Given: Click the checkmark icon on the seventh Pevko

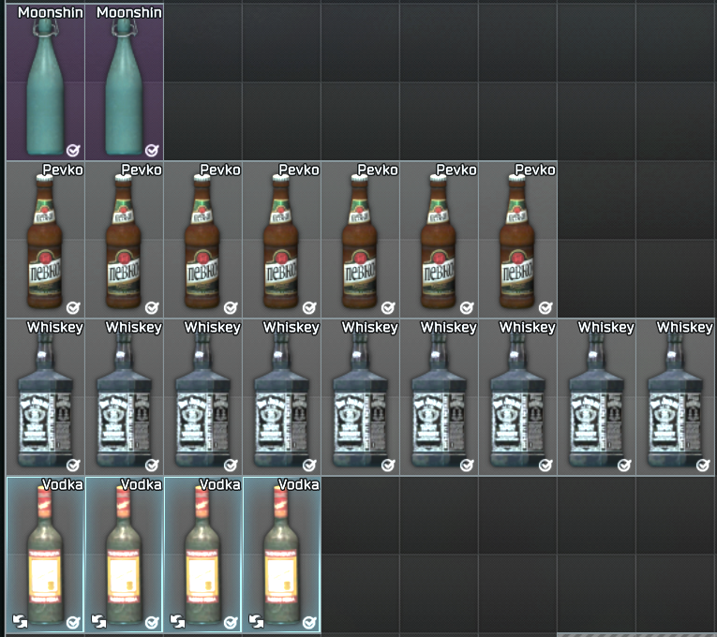Looking at the screenshot, I should 545,307.
